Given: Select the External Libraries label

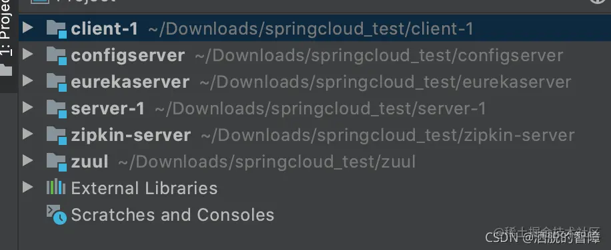Looking at the screenshot, I should pos(144,188).
